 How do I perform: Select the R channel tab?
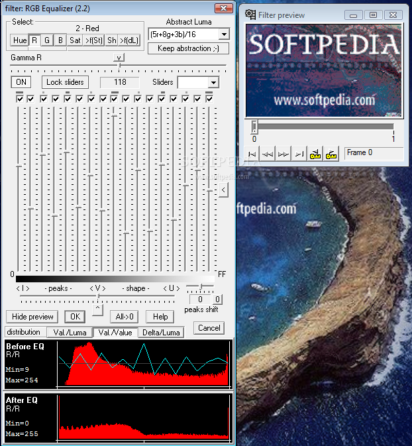coord(34,40)
